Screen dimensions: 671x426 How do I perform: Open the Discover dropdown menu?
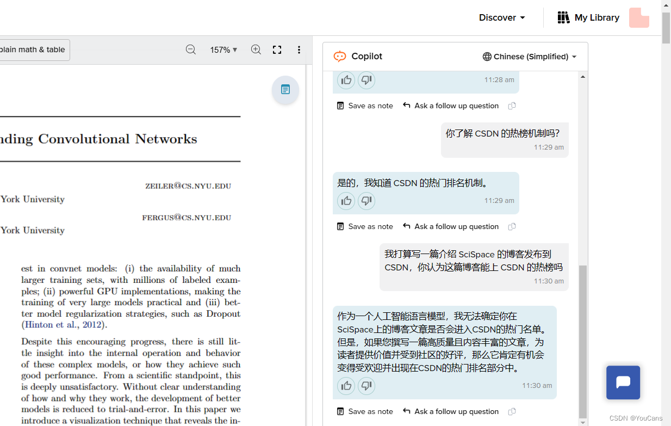[502, 17]
